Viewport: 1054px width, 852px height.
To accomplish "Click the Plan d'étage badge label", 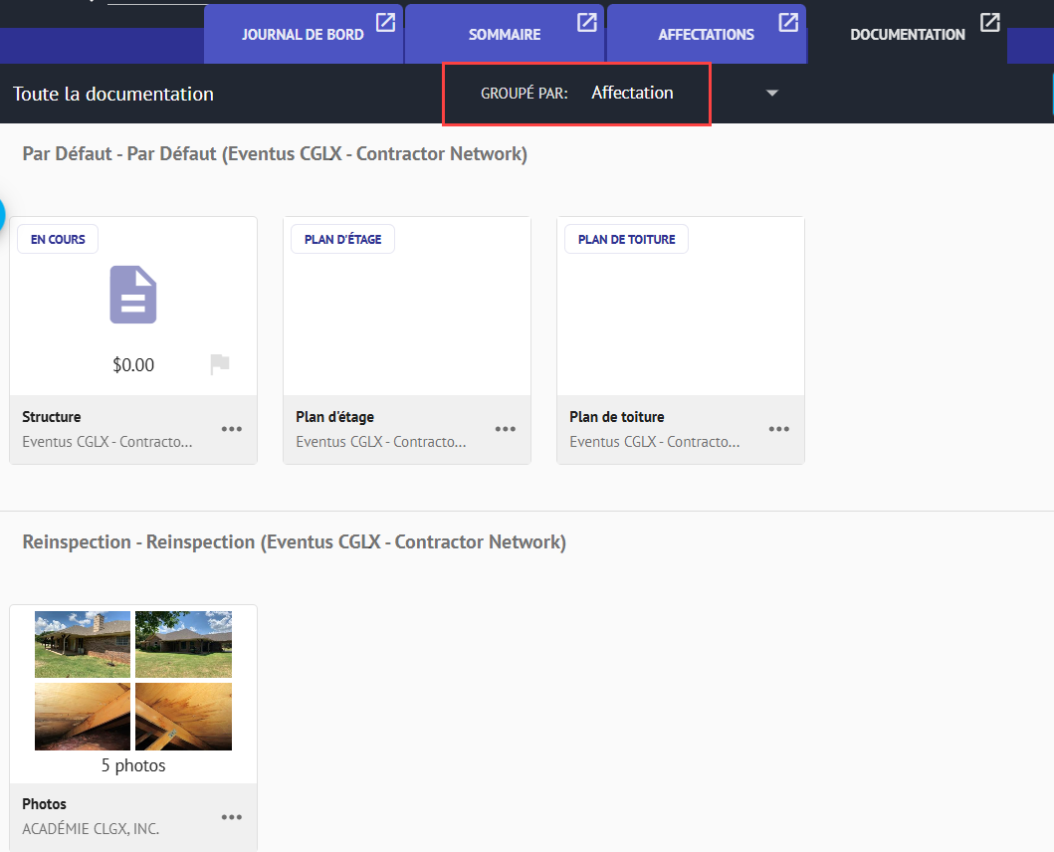I will click(x=342, y=240).
